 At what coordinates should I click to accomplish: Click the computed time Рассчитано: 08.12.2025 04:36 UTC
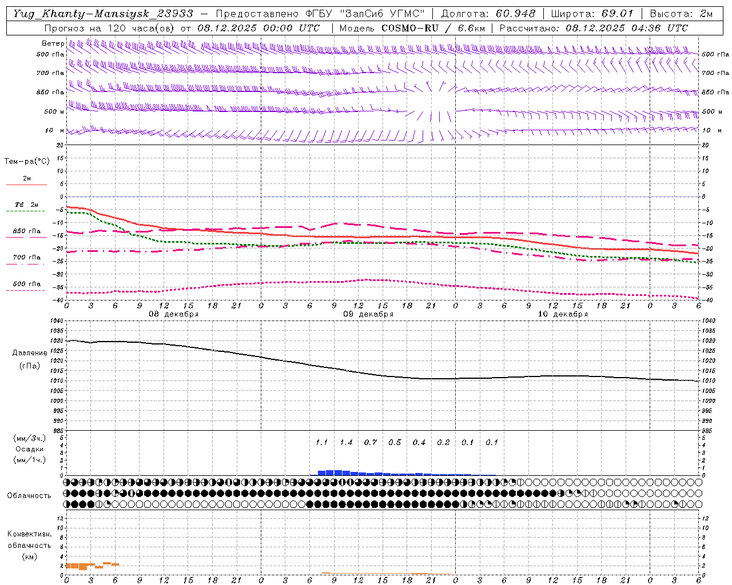pyautogui.click(x=594, y=28)
